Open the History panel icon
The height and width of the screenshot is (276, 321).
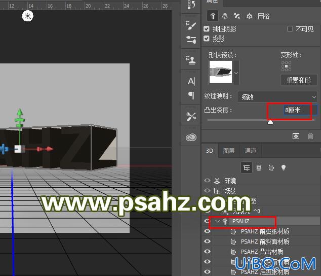[191, 5]
